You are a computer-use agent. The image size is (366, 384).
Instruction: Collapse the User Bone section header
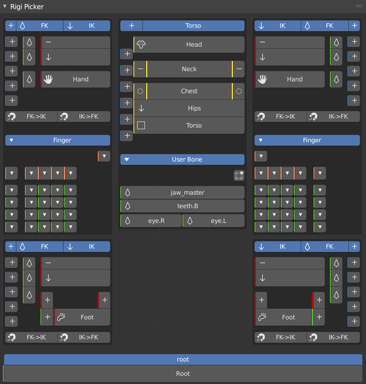click(x=127, y=159)
